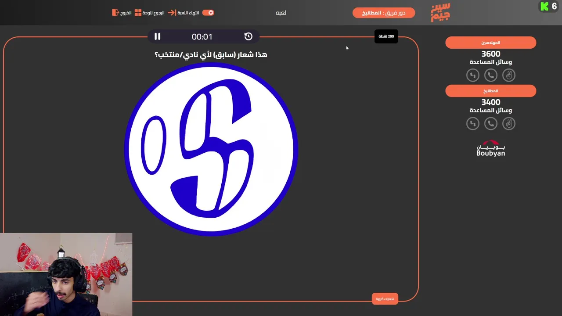Use two-answers hand lifeline for المطابخ
Viewport: 562px width, 316px height.
(x=509, y=124)
